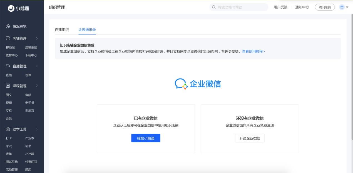Click the search magnifier icon
This screenshot has height=173, width=353.
pyautogui.click(x=214, y=7)
